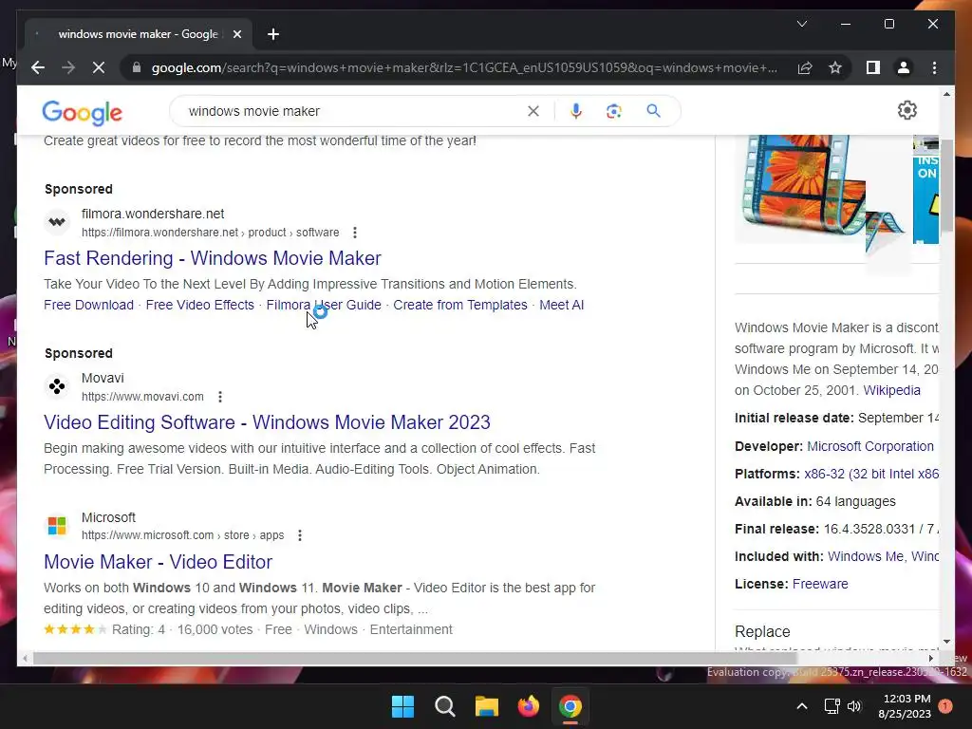Open Movie Maker - Video Editor result
Screen dimensions: 972x729
coord(158,562)
